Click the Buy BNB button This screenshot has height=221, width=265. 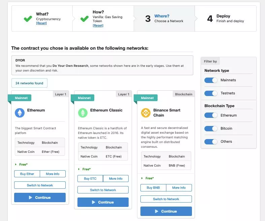(x=153, y=188)
